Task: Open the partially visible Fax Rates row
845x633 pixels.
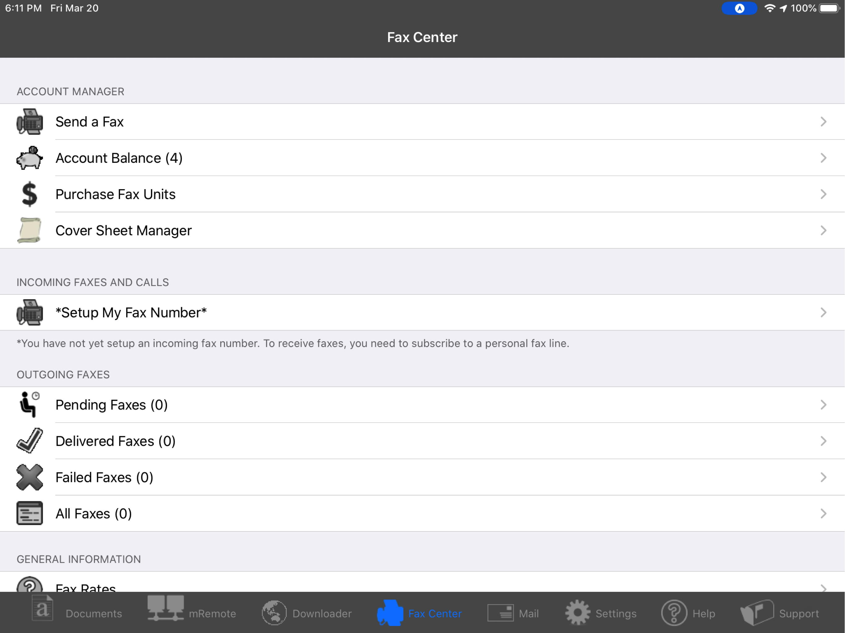Action: [86, 587]
